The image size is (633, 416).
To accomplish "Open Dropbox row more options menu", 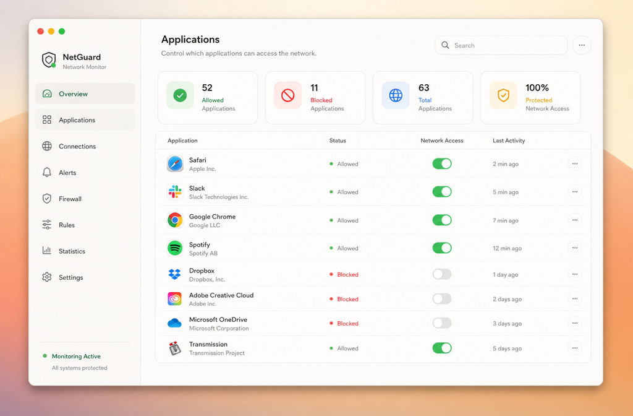I will tap(575, 274).
